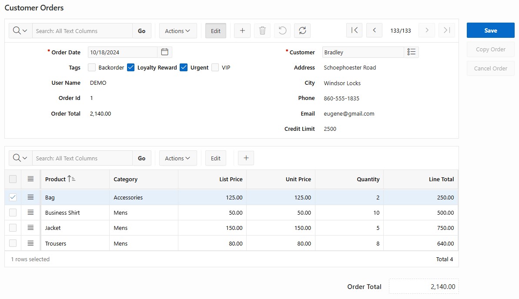Screen dimensions: 519x299
Task: Click the order items search text field
Action: point(82,158)
